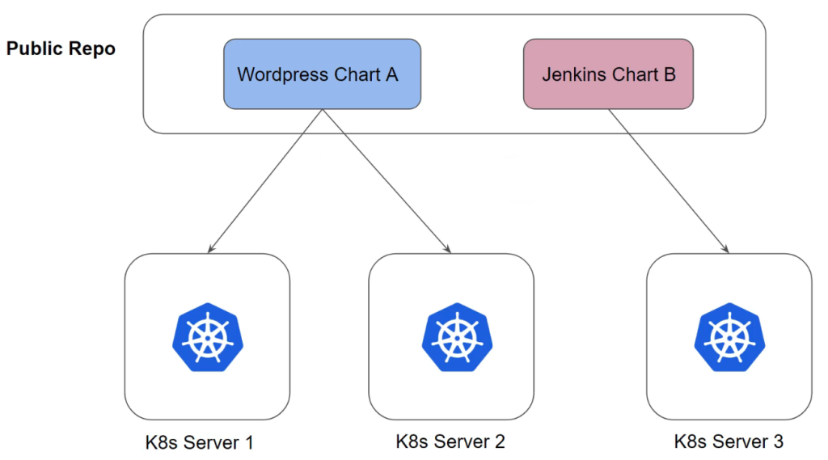
Task: Click the Kubernetes icon in K8s Server 1
Action: (208, 337)
